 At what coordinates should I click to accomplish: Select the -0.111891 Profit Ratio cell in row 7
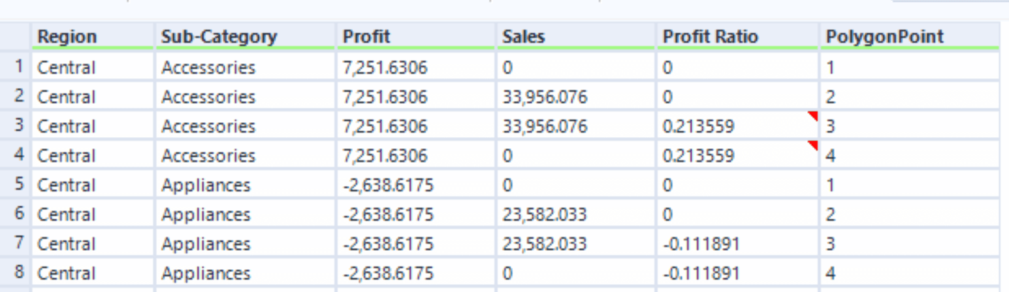tap(737, 244)
